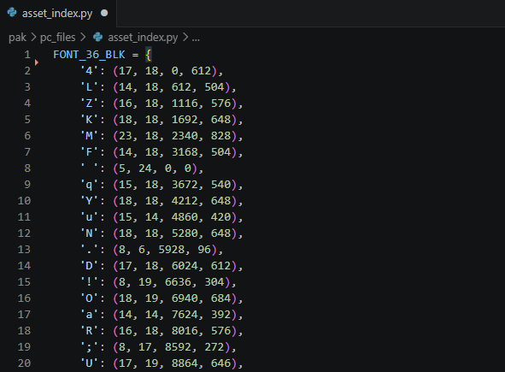Open the 'pc_files' breadcrumb folder

57,38
